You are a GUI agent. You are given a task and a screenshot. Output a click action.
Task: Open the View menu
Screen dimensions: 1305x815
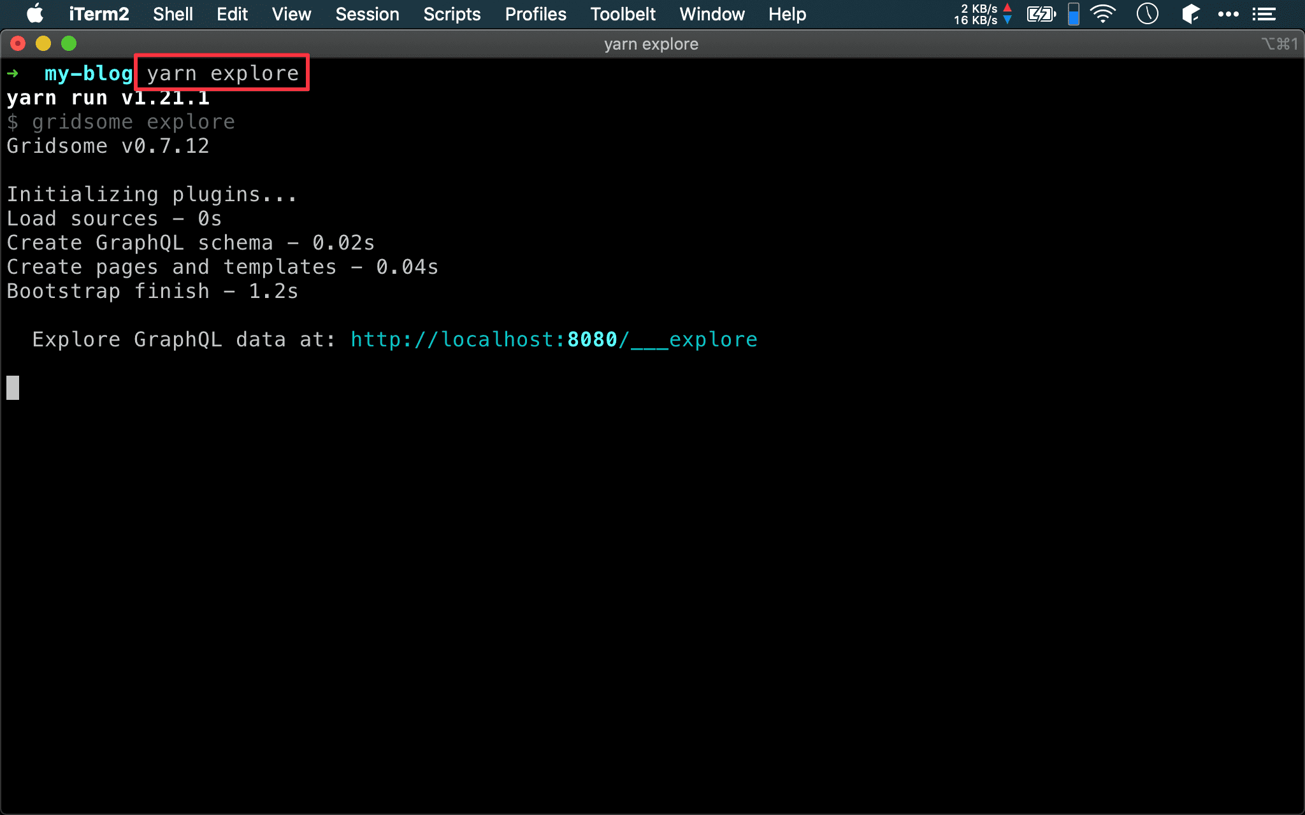(x=291, y=14)
